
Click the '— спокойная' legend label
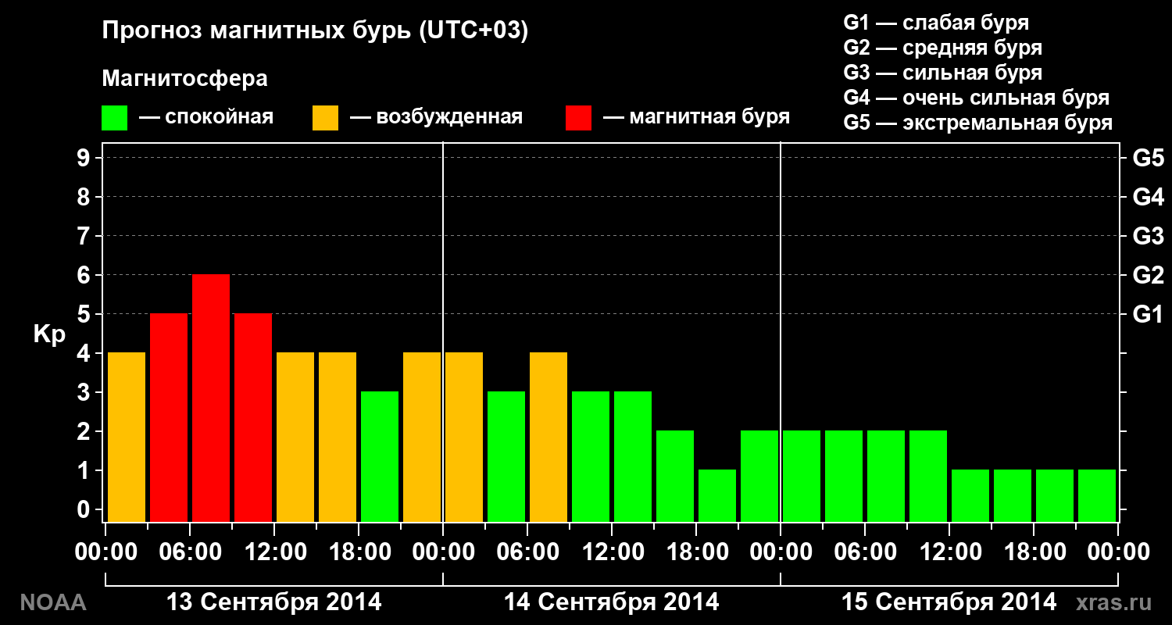point(206,118)
